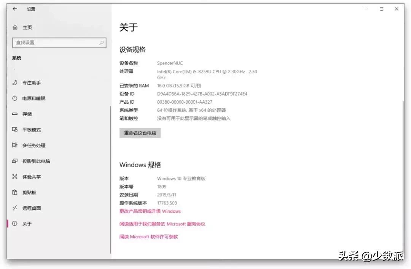Click the back arrow at top left

click(14, 9)
